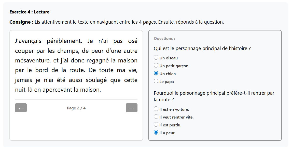Choose "Un chien" as the main character
Viewport: 291px width, 149px height.
click(156, 73)
